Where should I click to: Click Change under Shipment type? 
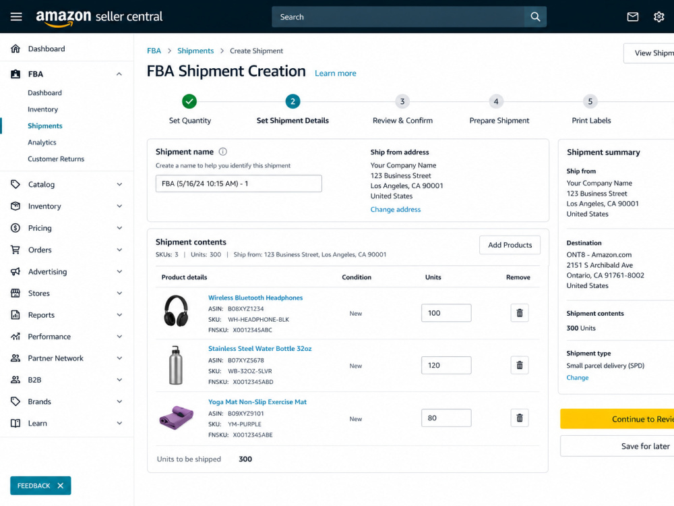coord(578,377)
